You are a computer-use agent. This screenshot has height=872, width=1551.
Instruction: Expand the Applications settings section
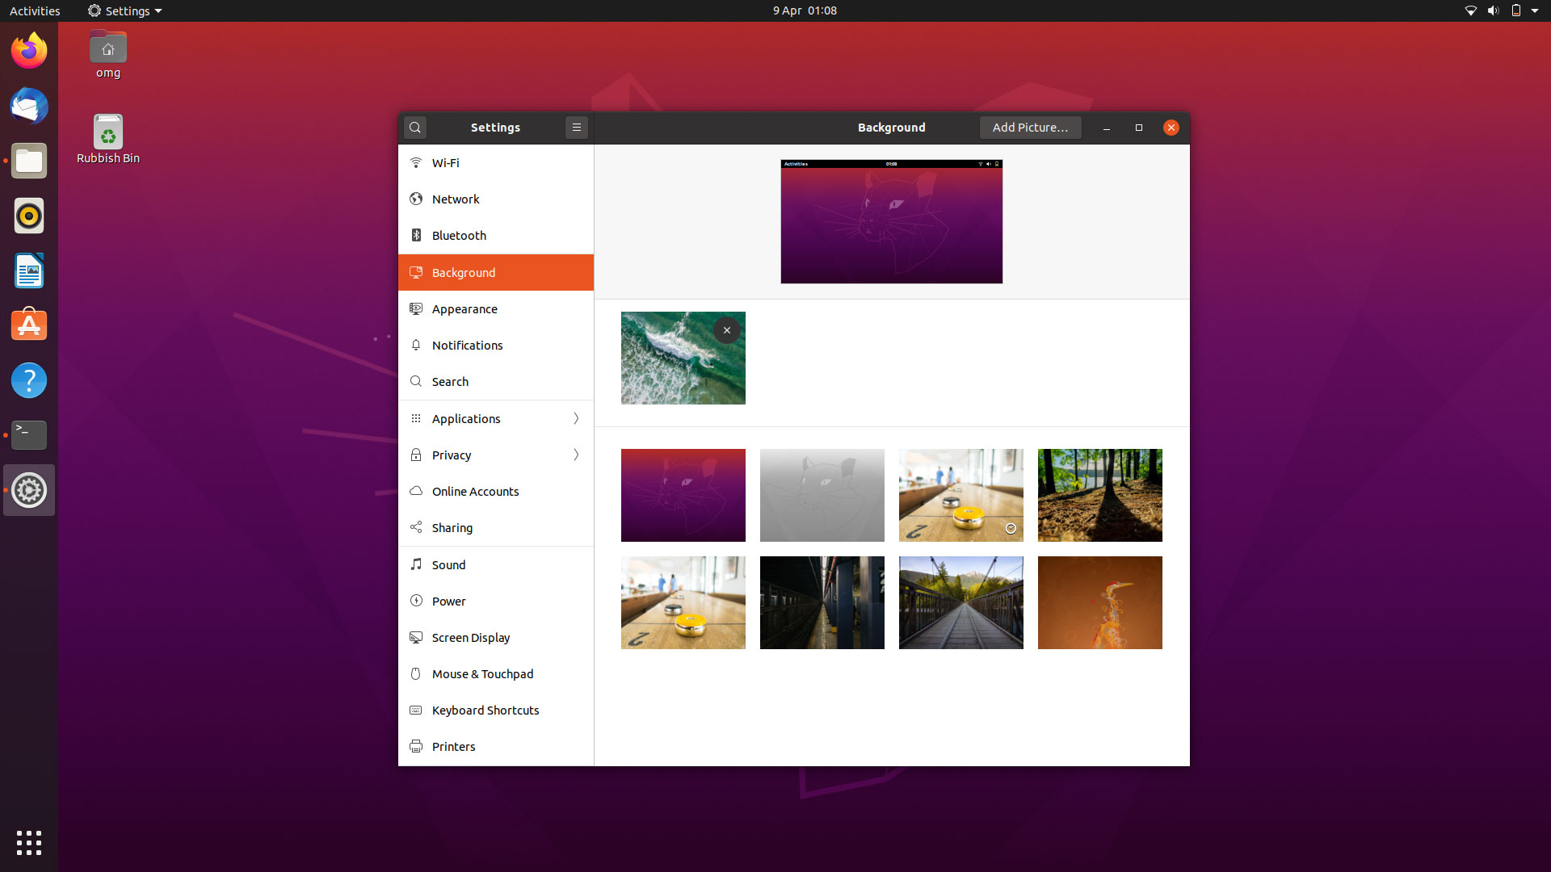(x=496, y=418)
